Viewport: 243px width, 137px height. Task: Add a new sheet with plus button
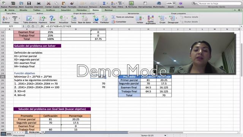[43, 132]
